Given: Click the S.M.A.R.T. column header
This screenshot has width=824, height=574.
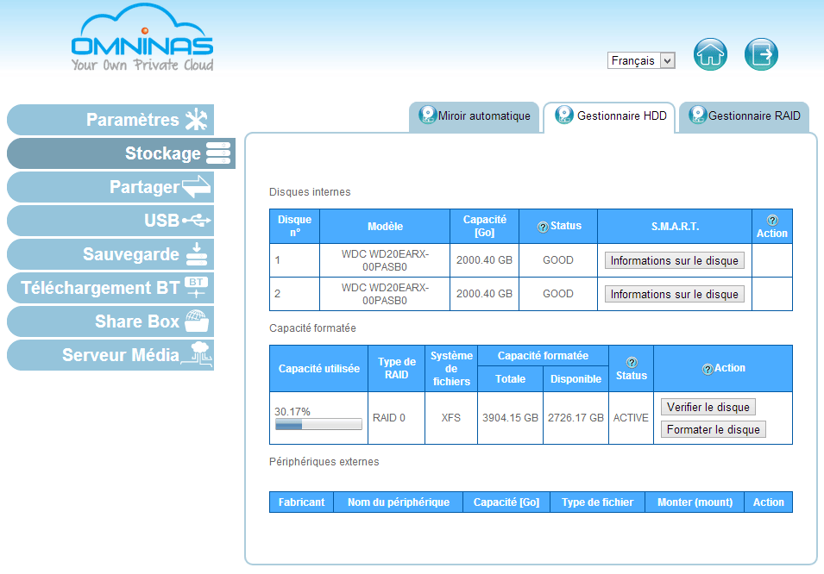Looking at the screenshot, I should (675, 227).
